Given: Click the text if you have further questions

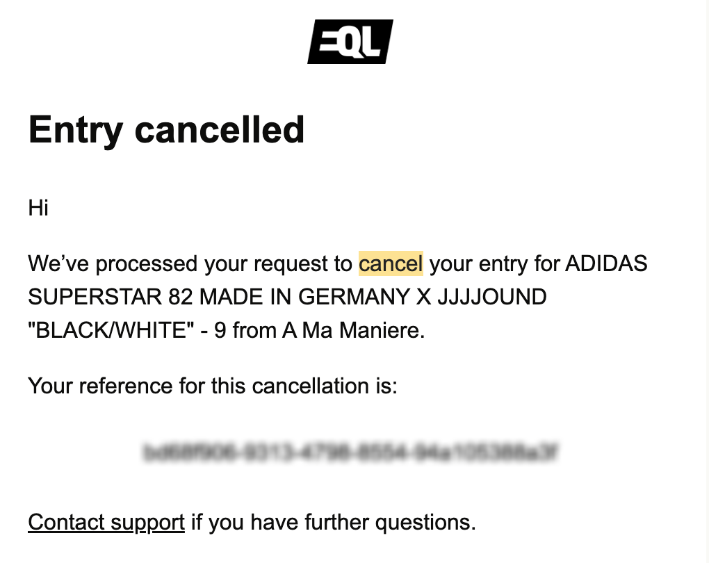Looking at the screenshot, I should [333, 522].
